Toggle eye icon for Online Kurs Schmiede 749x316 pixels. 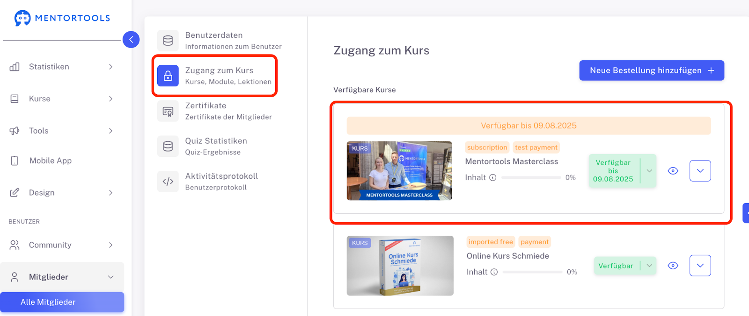[x=673, y=266]
